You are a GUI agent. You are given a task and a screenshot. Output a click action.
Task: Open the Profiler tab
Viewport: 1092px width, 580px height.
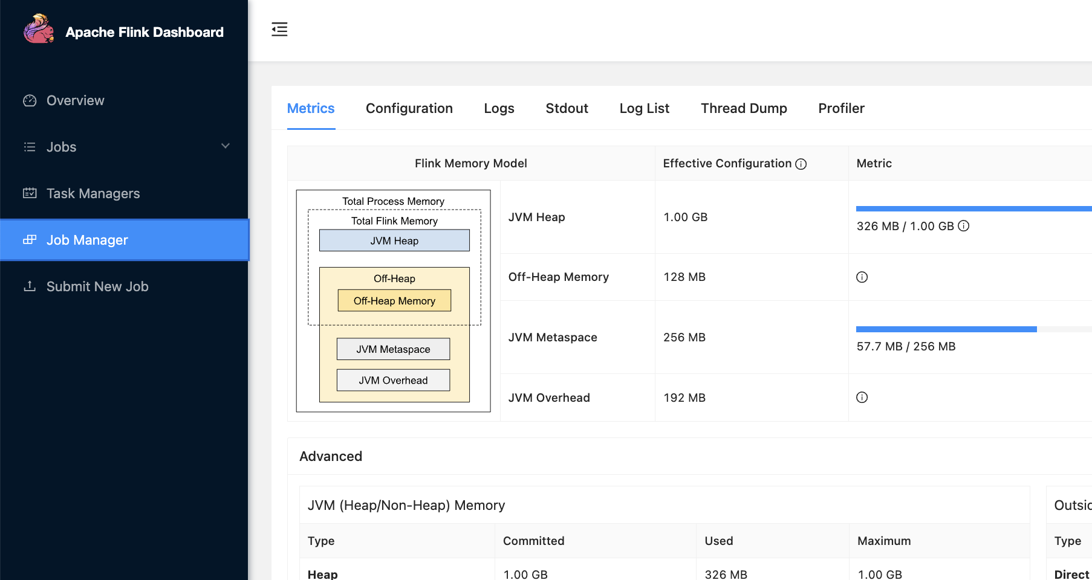(841, 108)
